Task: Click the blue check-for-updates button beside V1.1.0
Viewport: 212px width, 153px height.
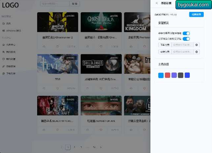Action: (196, 15)
